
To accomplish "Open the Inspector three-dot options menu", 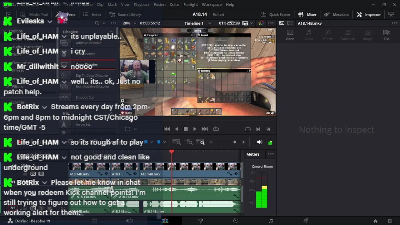I will (394, 23).
